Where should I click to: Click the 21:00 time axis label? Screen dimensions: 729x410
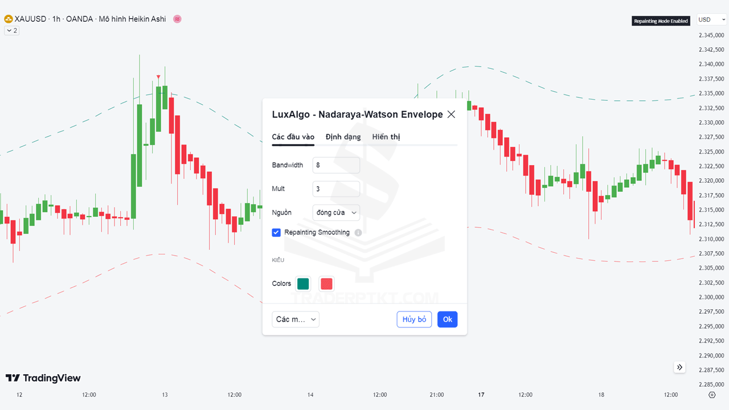[x=437, y=395]
